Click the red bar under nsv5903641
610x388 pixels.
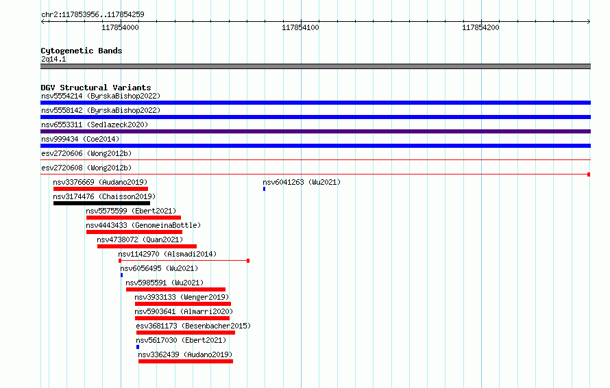point(182,318)
